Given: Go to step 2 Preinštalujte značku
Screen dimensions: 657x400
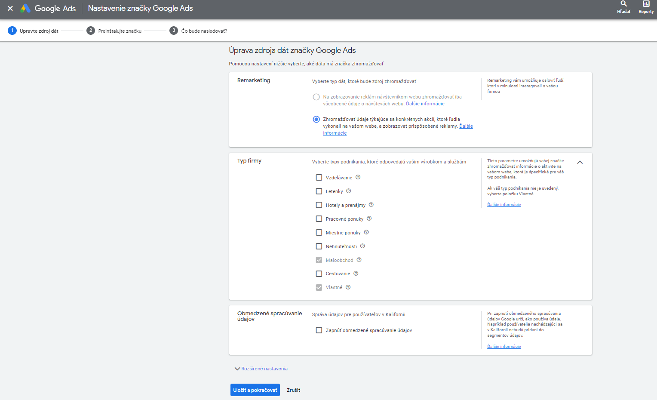Looking at the screenshot, I should point(114,31).
